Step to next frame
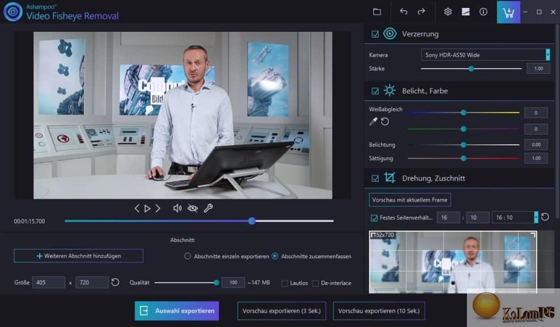The width and height of the screenshot is (560, 327). coord(158,208)
